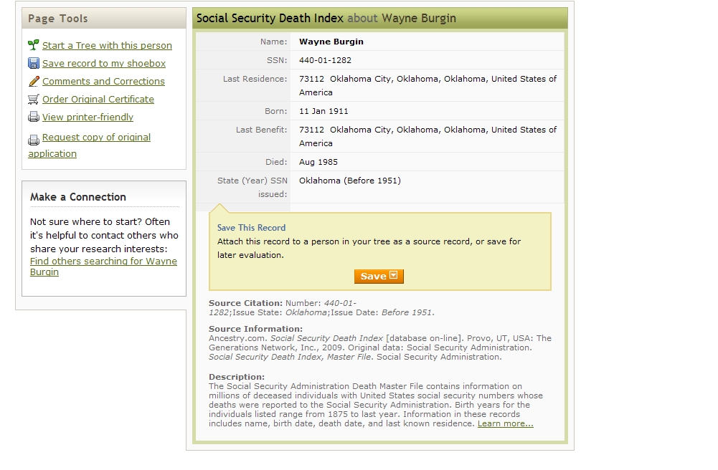Open the Comments and Corrections link
Screen dimensions: 718x470
tap(103, 81)
